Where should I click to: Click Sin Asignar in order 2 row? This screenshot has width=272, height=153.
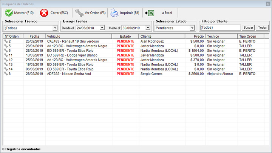216,41
